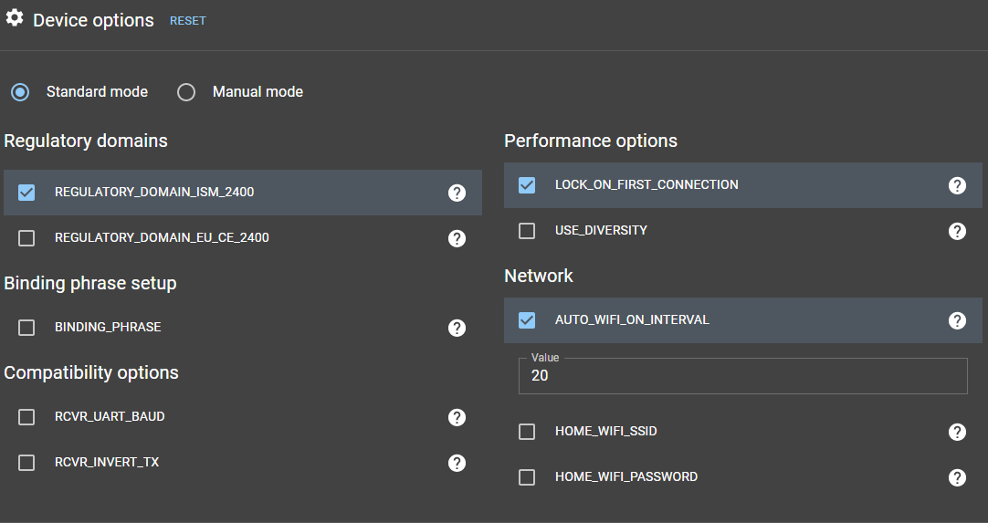Screen dimensions: 988x523
Task: Check the RCVR_INVERT_TX option
Action: 26,463
